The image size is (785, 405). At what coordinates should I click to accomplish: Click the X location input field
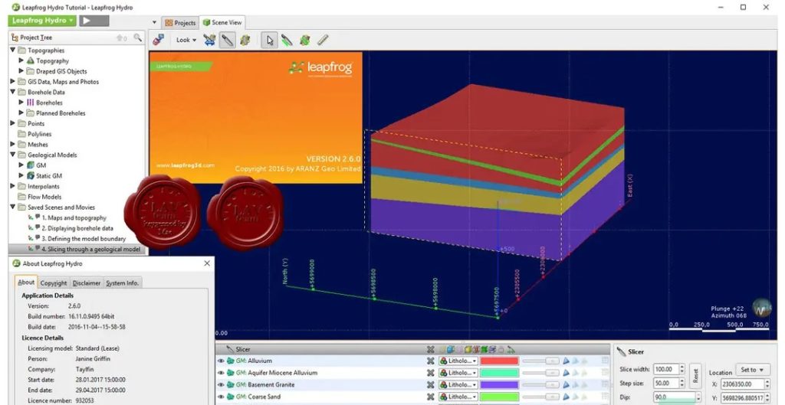[742, 384]
